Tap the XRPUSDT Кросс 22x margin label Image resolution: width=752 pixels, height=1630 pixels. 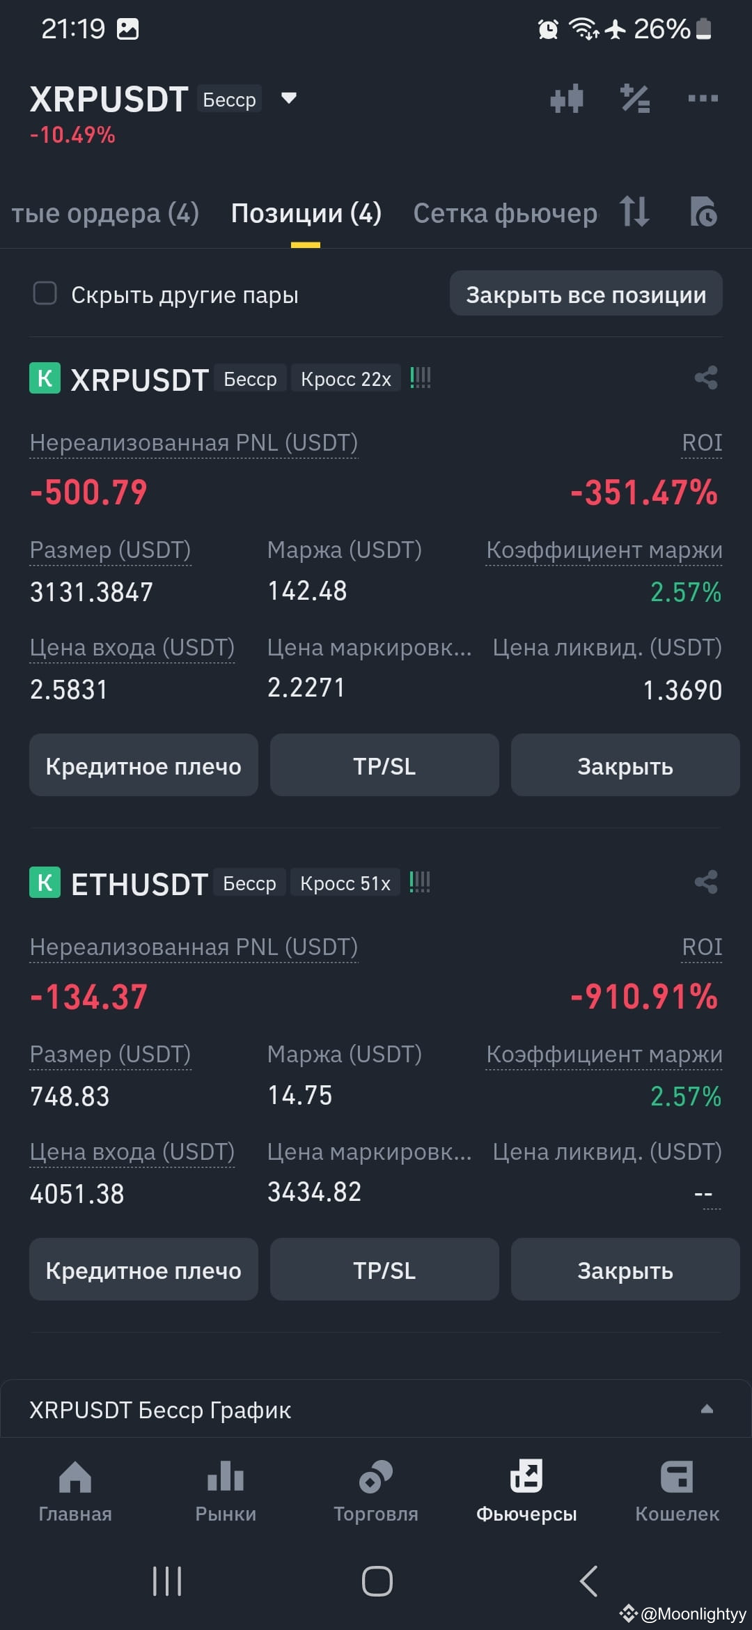346,378
